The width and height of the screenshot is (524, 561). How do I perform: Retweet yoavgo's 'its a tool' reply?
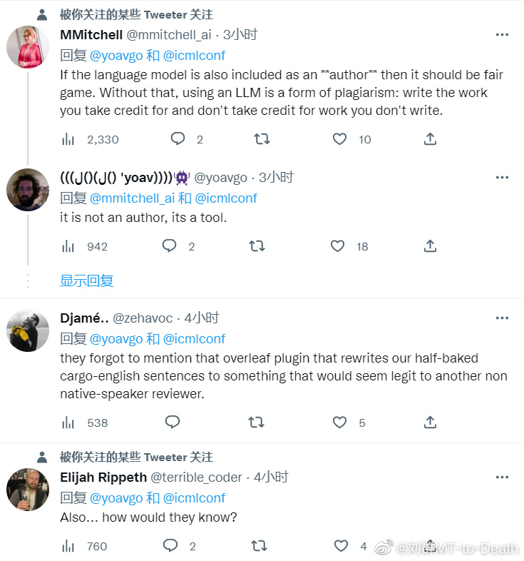tap(256, 246)
